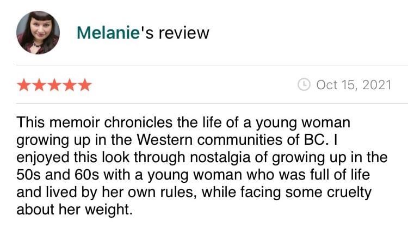Select the third rating star
Screen dimensions: 408x234
[54, 85]
